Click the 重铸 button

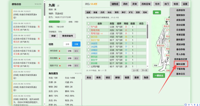[x=137, y=77]
